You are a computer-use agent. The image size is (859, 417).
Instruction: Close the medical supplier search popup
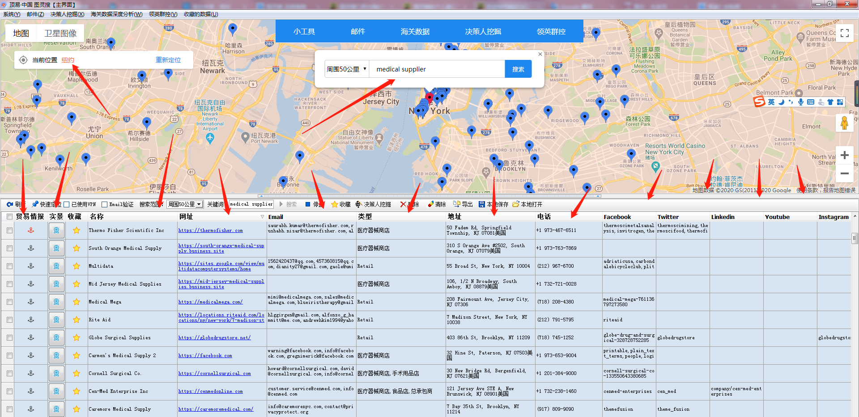[540, 54]
